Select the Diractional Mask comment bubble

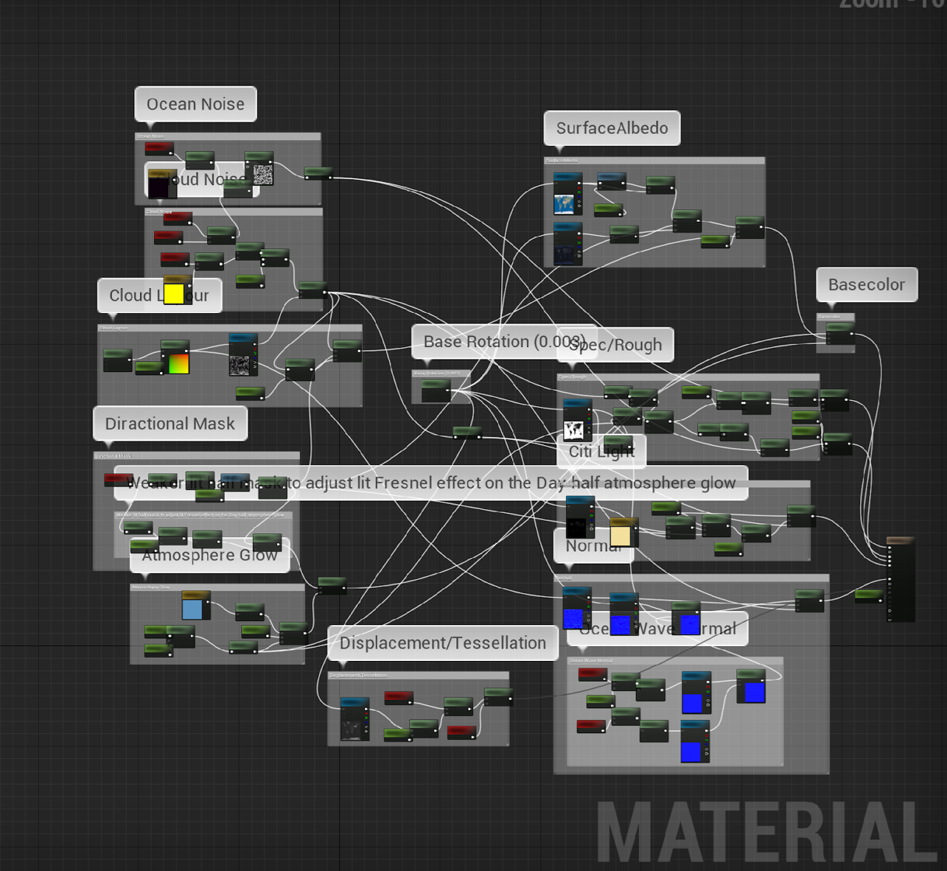point(170,424)
